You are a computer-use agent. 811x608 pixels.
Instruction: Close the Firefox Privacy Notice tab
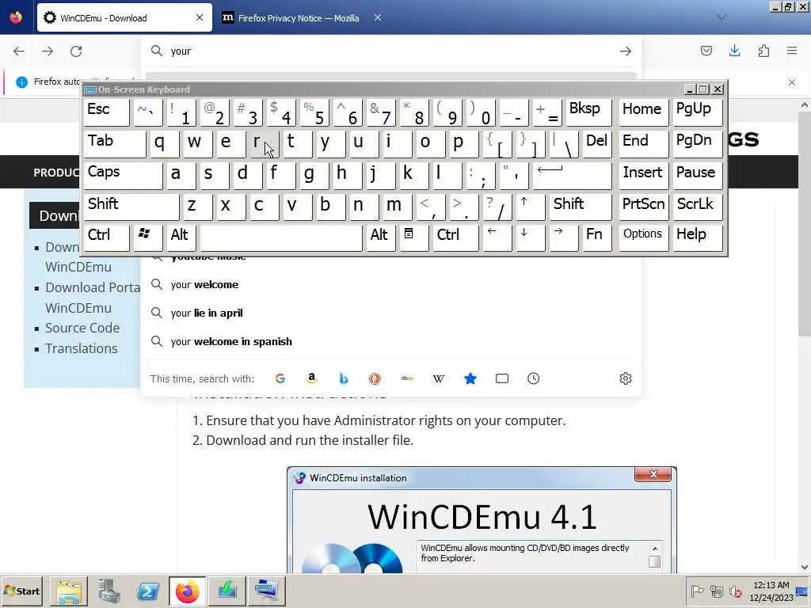(x=378, y=18)
